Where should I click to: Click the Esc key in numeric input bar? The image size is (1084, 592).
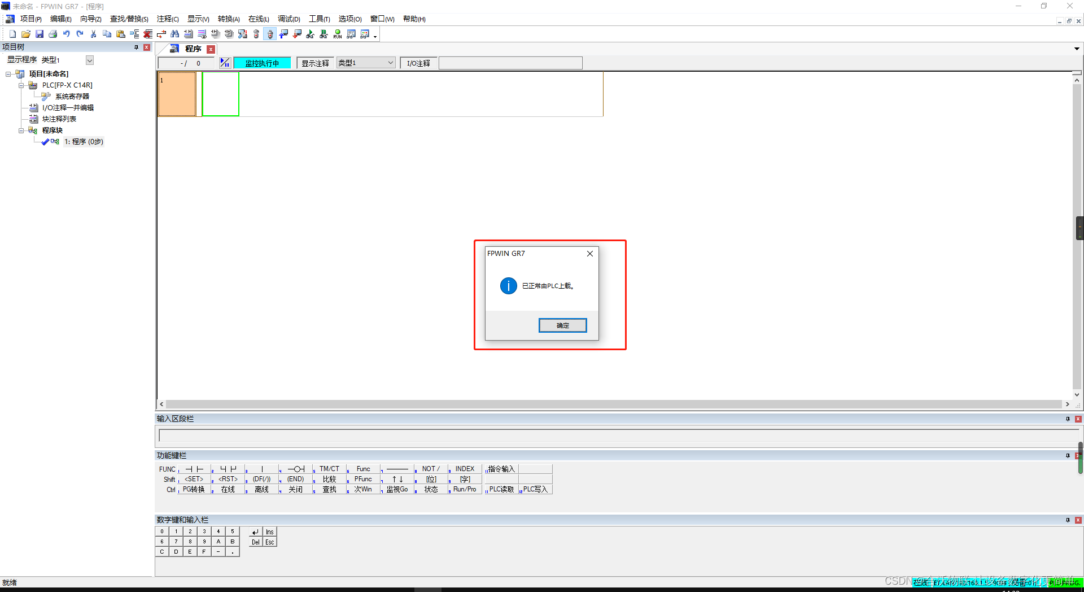tap(270, 542)
